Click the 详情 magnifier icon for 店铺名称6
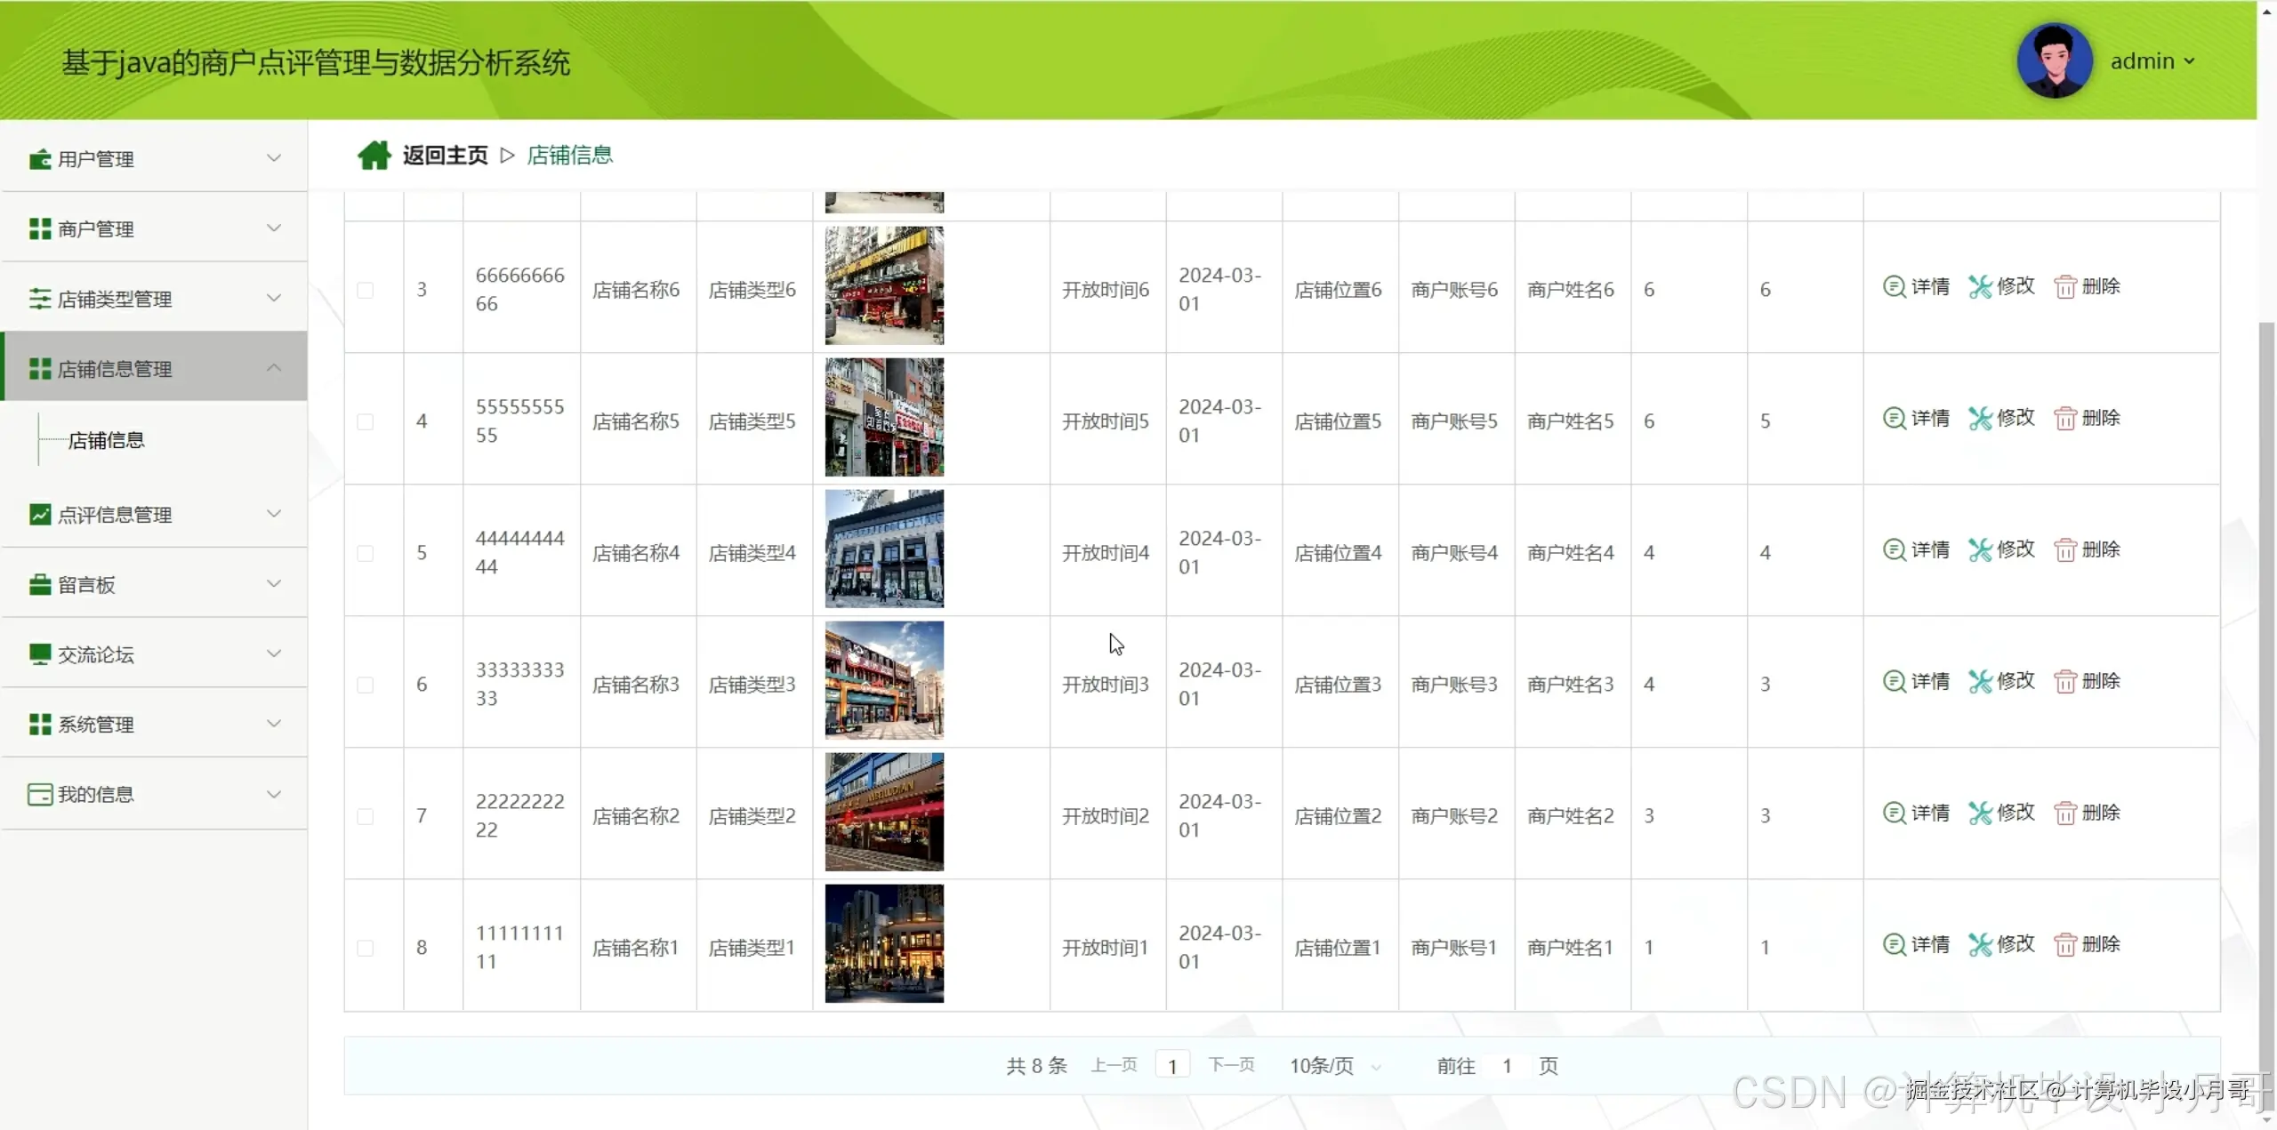 (1894, 286)
